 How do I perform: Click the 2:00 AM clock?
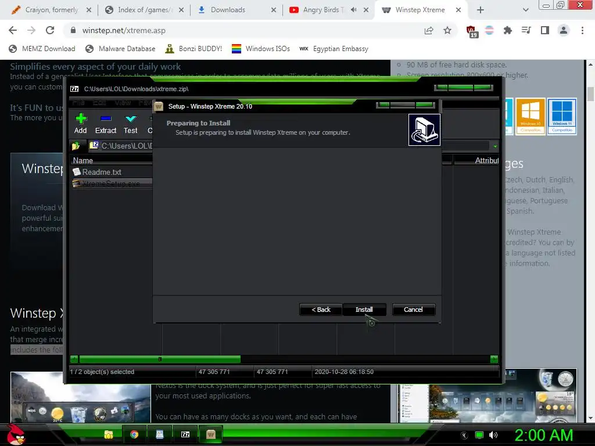(543, 435)
